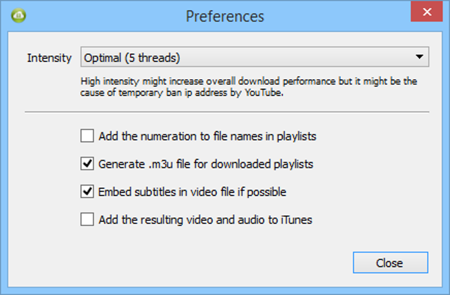The height and width of the screenshot is (295, 450).
Task: Click the Embed subtitles in video label
Action: pos(192,192)
